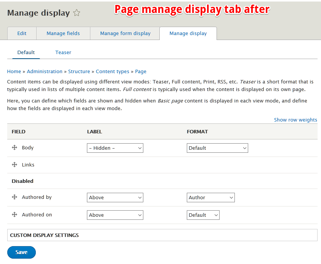
Task: Open Content types from the breadcrumb
Action: pos(112,71)
